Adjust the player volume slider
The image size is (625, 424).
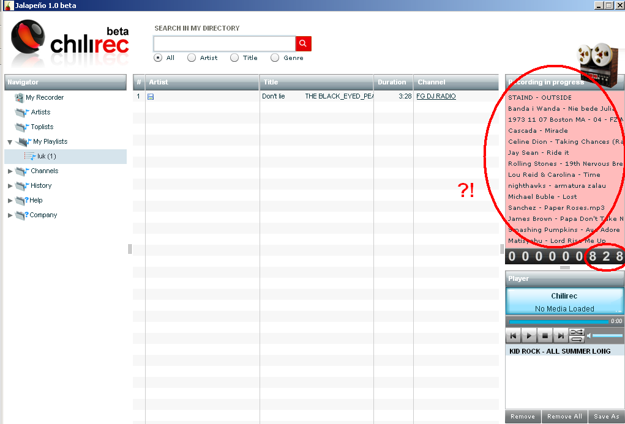pyautogui.click(x=606, y=336)
